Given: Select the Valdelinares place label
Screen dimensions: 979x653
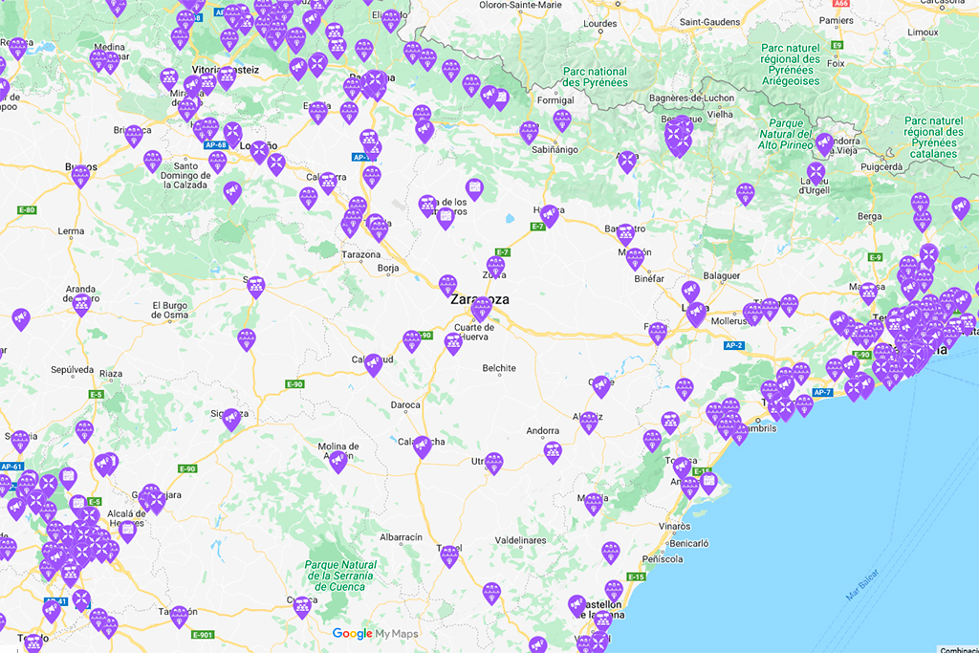Looking at the screenshot, I should [521, 540].
